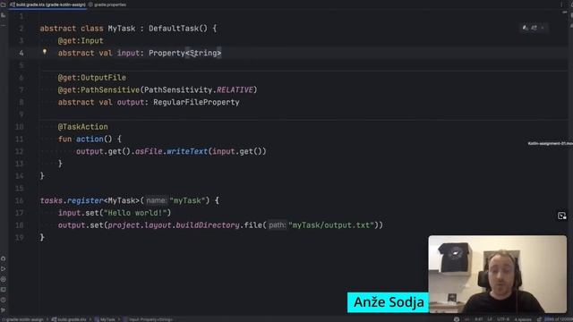Image resolution: width=573 pixels, height=322 pixels.
Task: Click the read-only lock icon in status bar
Action: [x=539, y=319]
